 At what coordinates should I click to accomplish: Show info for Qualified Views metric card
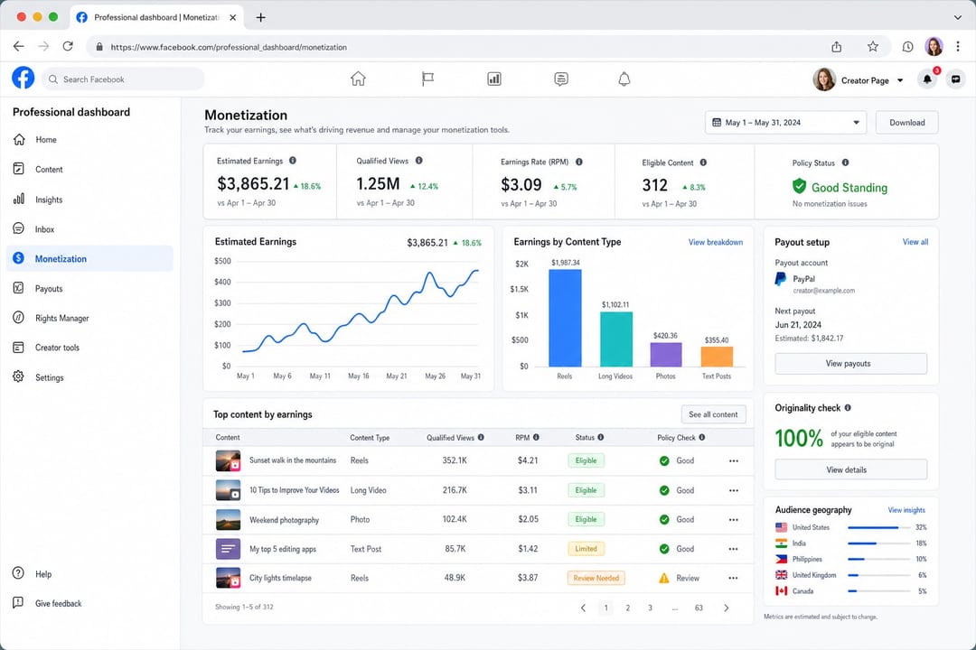tap(419, 161)
